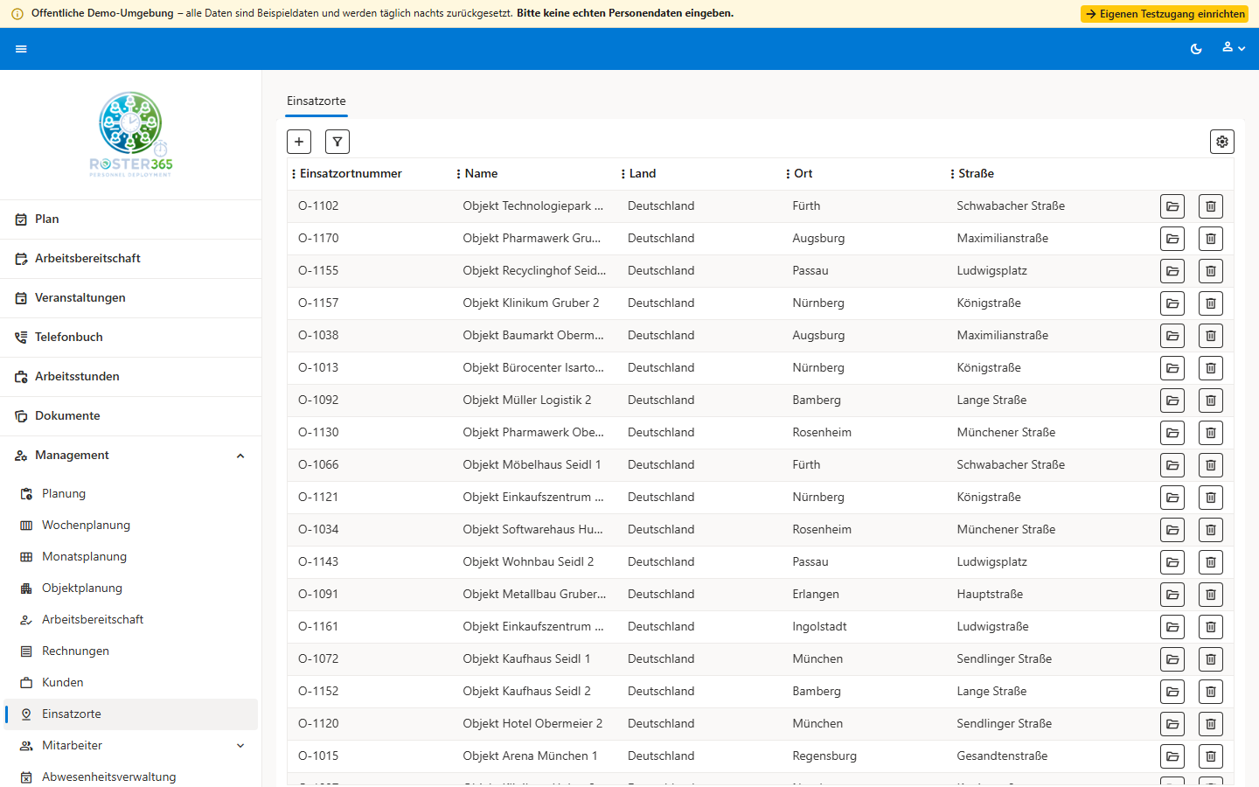Select Einsatzorte in the sidebar
The height and width of the screenshot is (787, 1259).
[131, 714]
